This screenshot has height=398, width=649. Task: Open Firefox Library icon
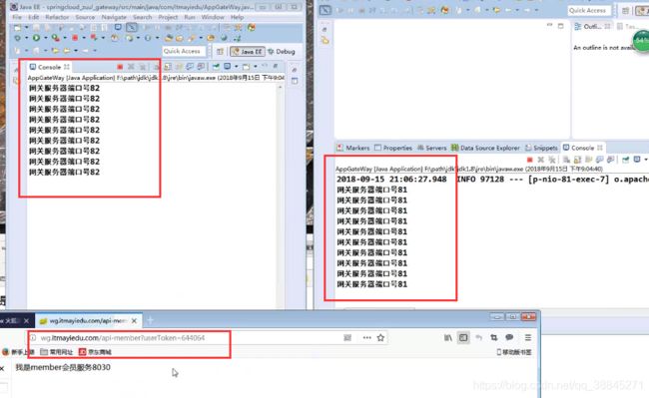pyautogui.click(x=448, y=338)
